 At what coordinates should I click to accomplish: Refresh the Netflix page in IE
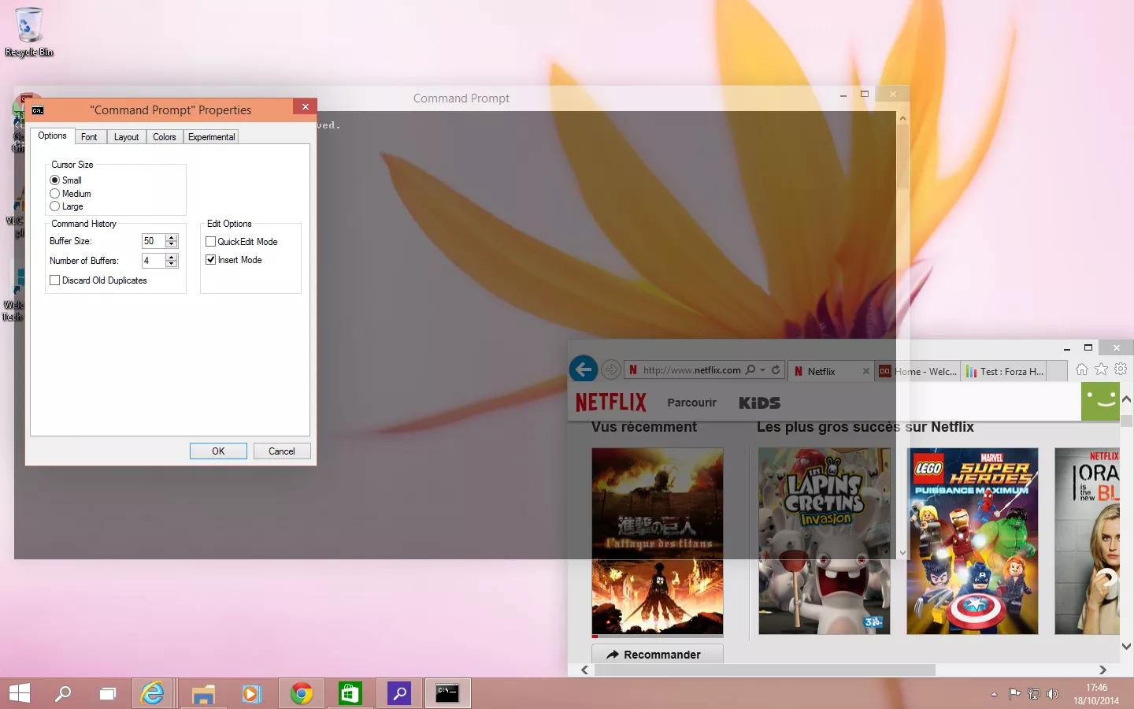[776, 369]
